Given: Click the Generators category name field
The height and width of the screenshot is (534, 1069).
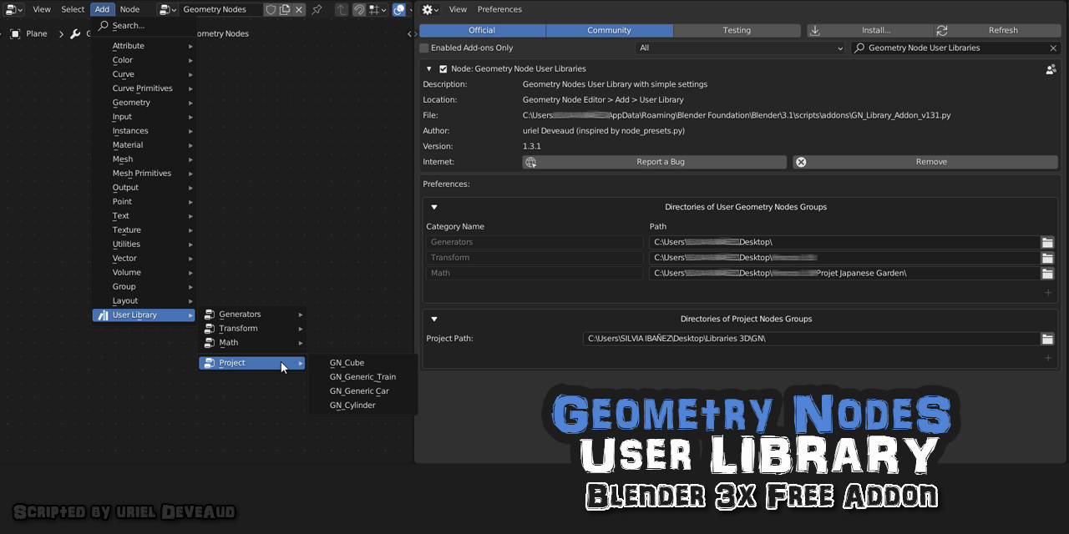Looking at the screenshot, I should click(534, 242).
